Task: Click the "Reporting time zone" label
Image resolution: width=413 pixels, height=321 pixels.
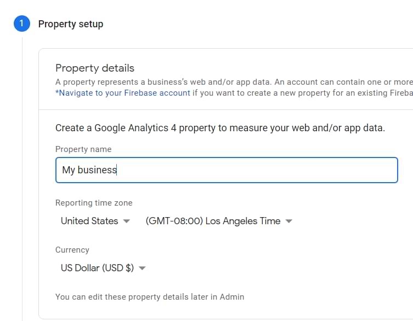Action: click(x=94, y=203)
